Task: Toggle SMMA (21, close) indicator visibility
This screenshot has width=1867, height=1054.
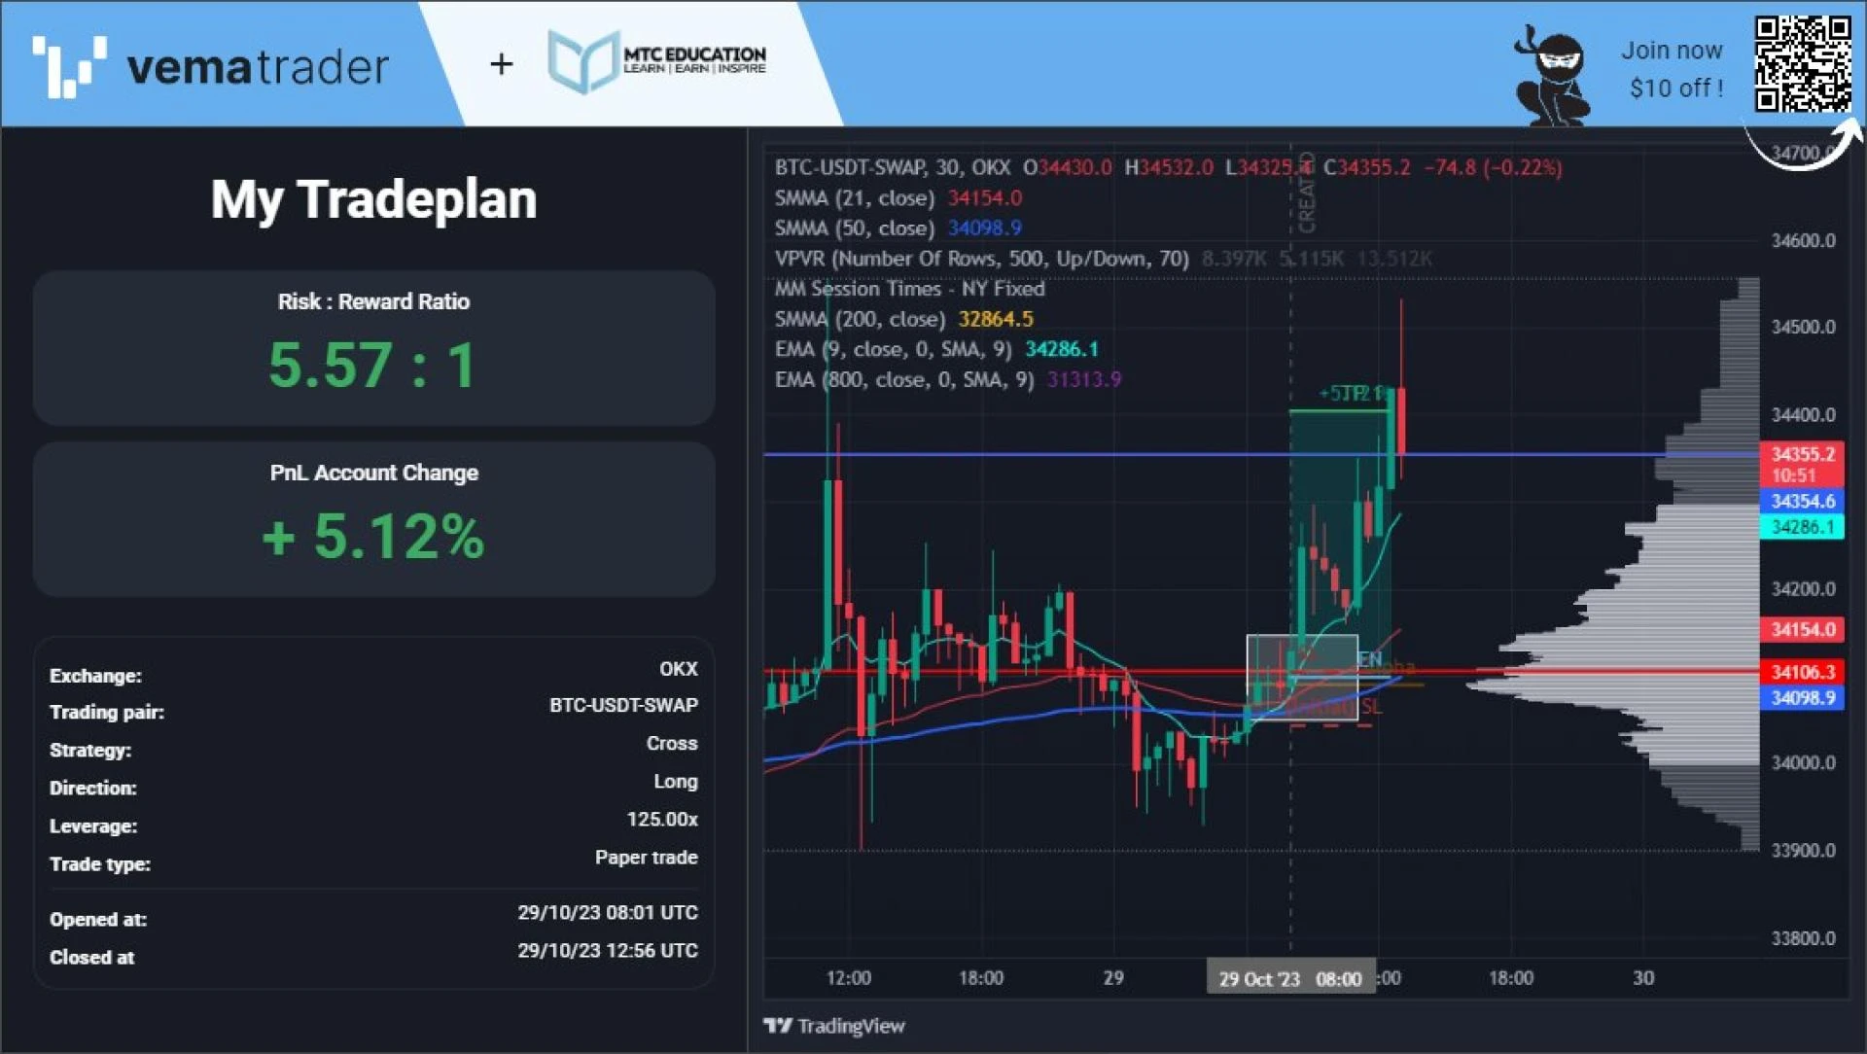Action: [x=854, y=197]
